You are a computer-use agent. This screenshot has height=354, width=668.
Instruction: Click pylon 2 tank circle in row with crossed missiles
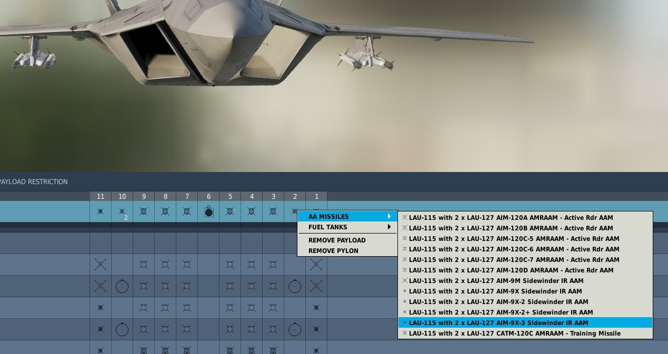tap(295, 286)
